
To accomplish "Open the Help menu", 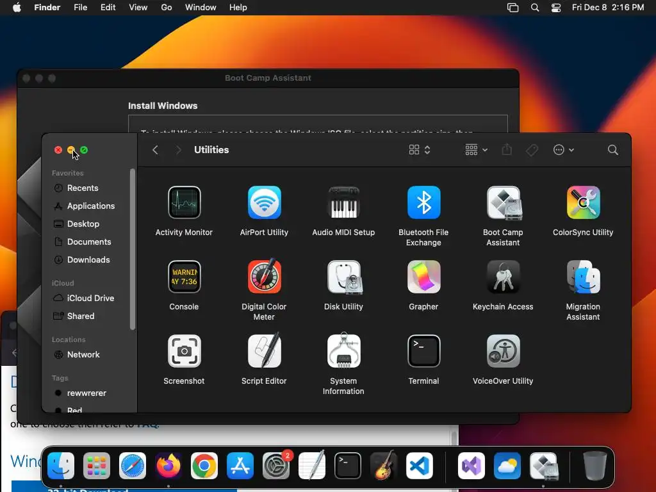I will point(238,8).
